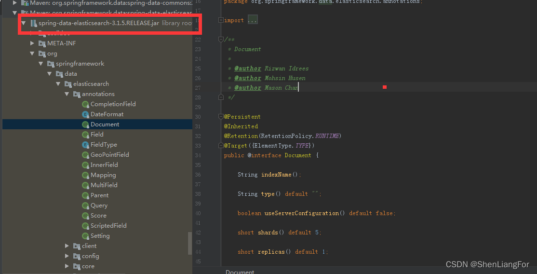537x274 pixels.
Task: Expand the META-INF tree node
Action: point(32,43)
